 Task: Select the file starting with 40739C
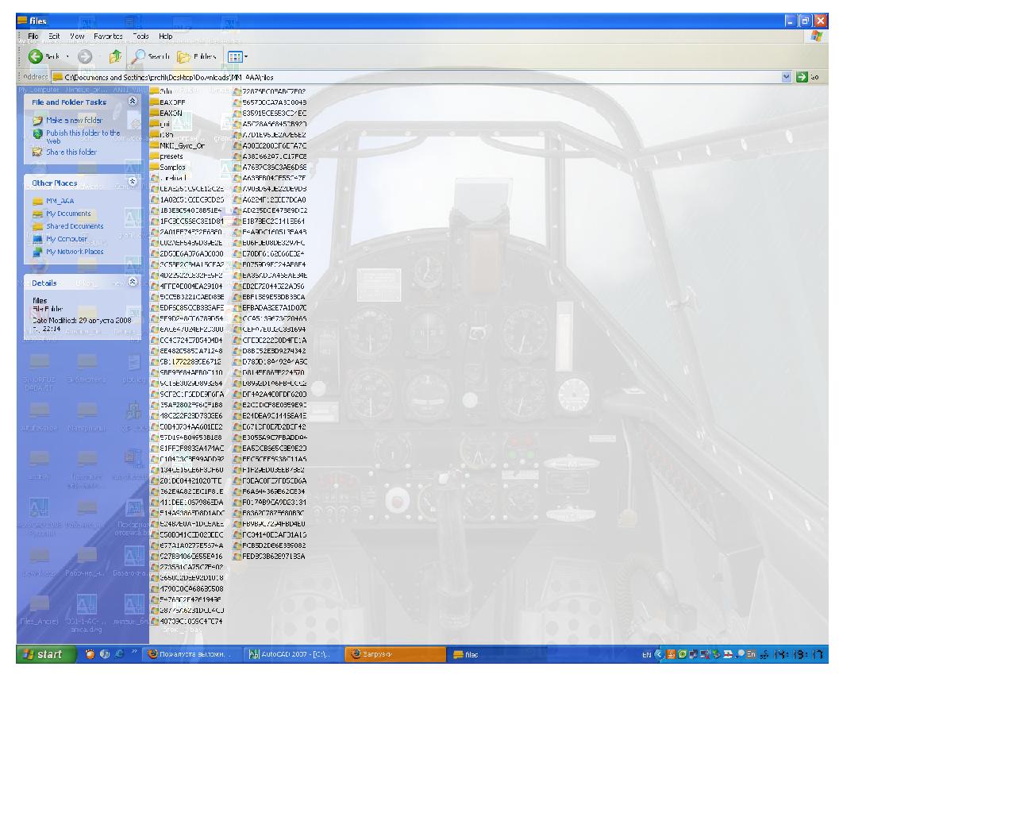coord(187,622)
